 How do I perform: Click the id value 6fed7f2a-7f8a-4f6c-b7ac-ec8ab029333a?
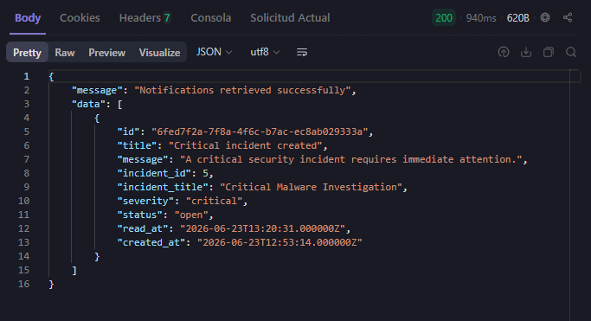260,132
